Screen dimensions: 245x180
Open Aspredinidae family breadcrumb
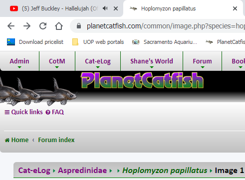click(x=82, y=171)
